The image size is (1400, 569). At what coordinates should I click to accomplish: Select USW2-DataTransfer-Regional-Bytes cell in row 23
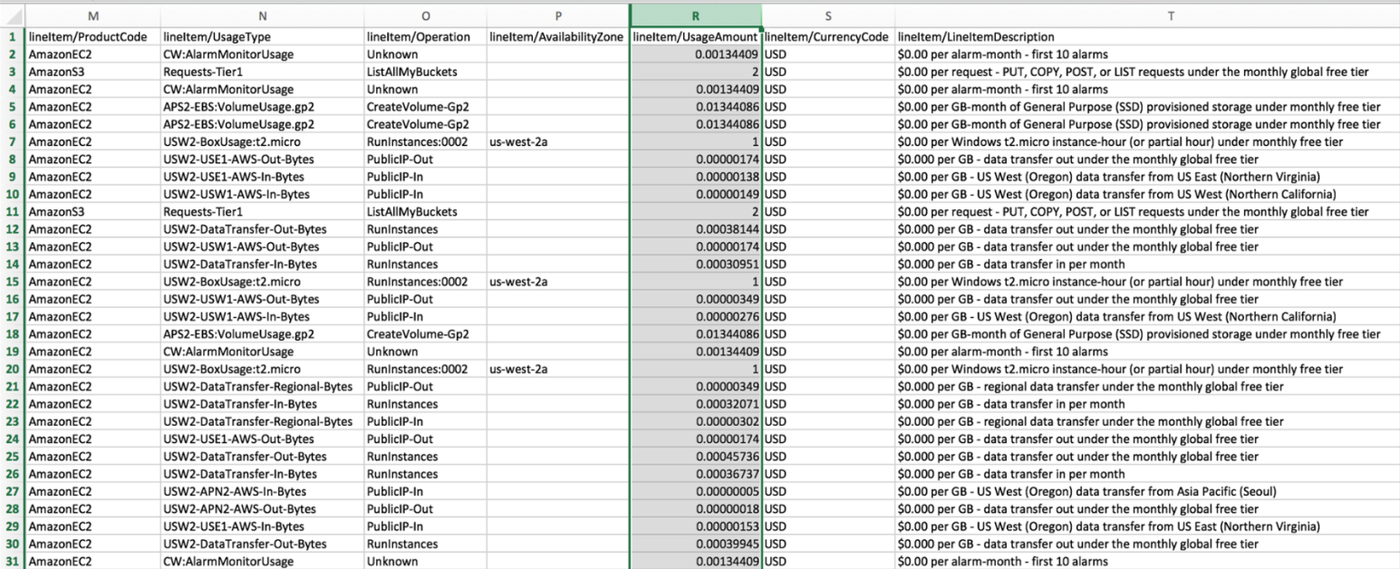pos(262,421)
